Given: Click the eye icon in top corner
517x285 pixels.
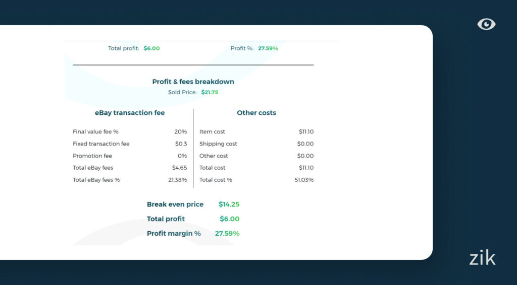Looking at the screenshot, I should tap(486, 24).
